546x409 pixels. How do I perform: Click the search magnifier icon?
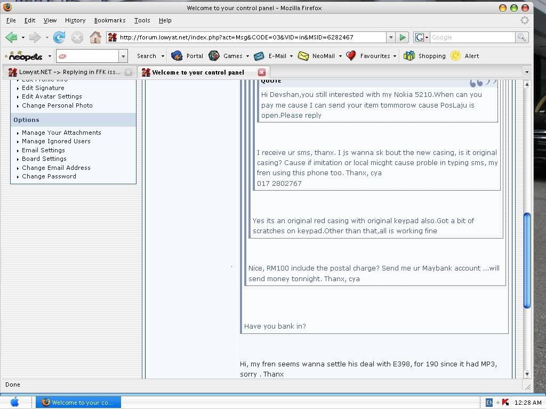(x=521, y=37)
